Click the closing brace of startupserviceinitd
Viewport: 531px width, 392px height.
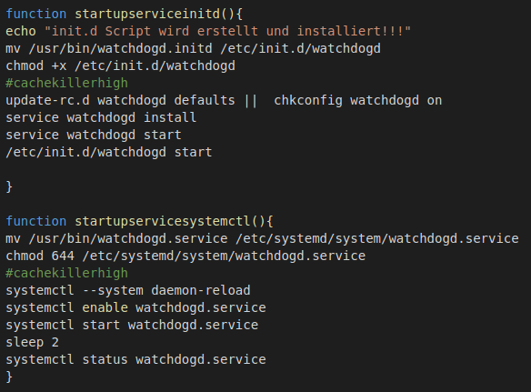[9, 186]
